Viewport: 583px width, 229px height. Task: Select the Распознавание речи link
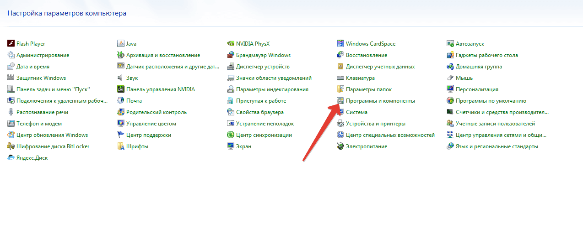tap(42, 112)
